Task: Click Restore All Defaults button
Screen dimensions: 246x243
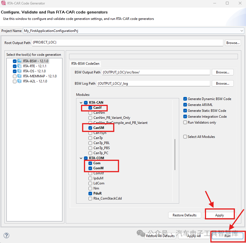Action: pyautogui.click(x=160, y=236)
